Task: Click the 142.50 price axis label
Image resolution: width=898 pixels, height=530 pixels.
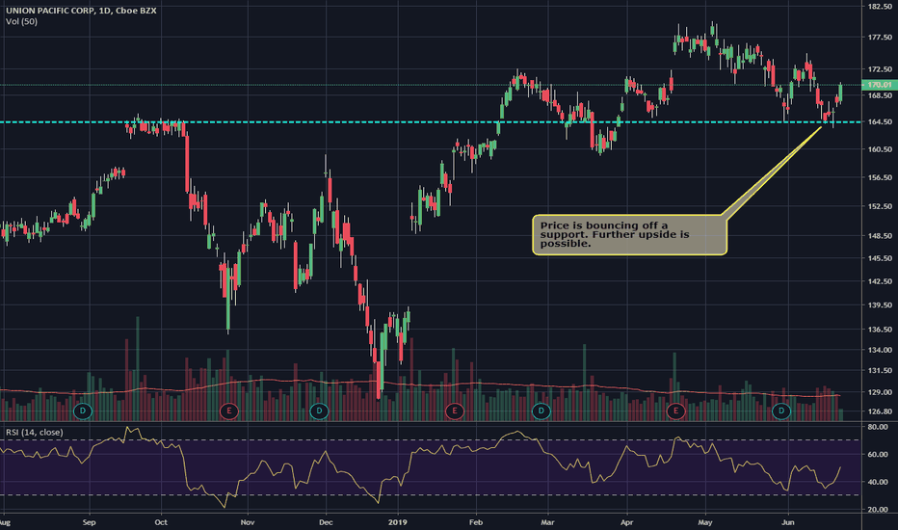Action: coord(879,281)
